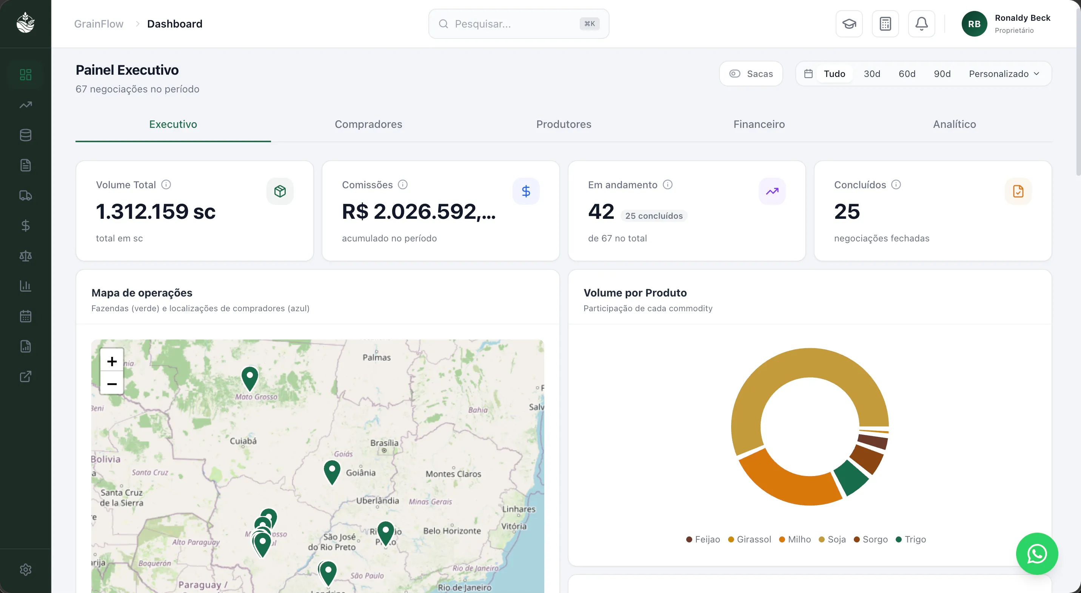1081x593 pixels.
Task: Open the external link icon in sidebar
Action: coord(26,376)
